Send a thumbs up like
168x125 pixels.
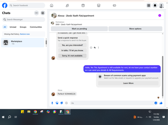(x=161, y=103)
